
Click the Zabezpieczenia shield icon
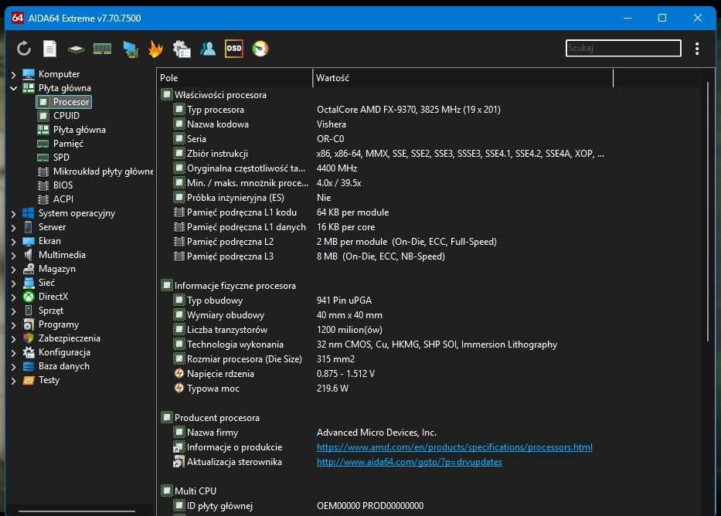point(29,338)
